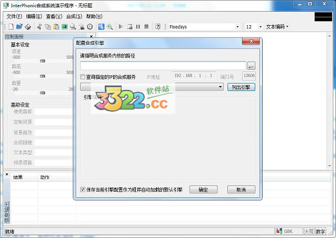Click the 列出引擎 button
Screen dimensions: 336x238
coord(241,87)
